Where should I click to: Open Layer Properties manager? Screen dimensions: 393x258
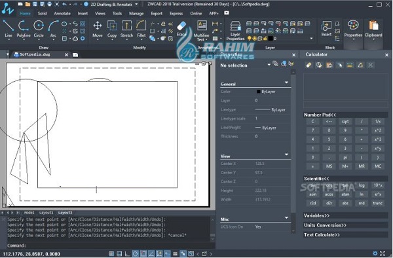tap(235, 31)
